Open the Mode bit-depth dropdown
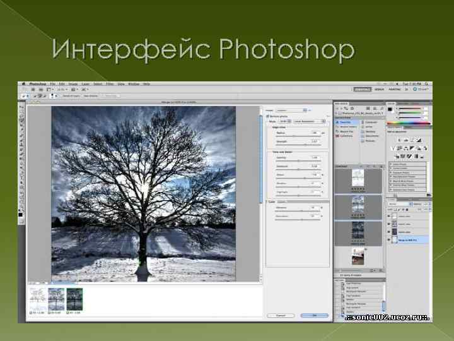Viewport: 454px width, 341px height. point(285,121)
